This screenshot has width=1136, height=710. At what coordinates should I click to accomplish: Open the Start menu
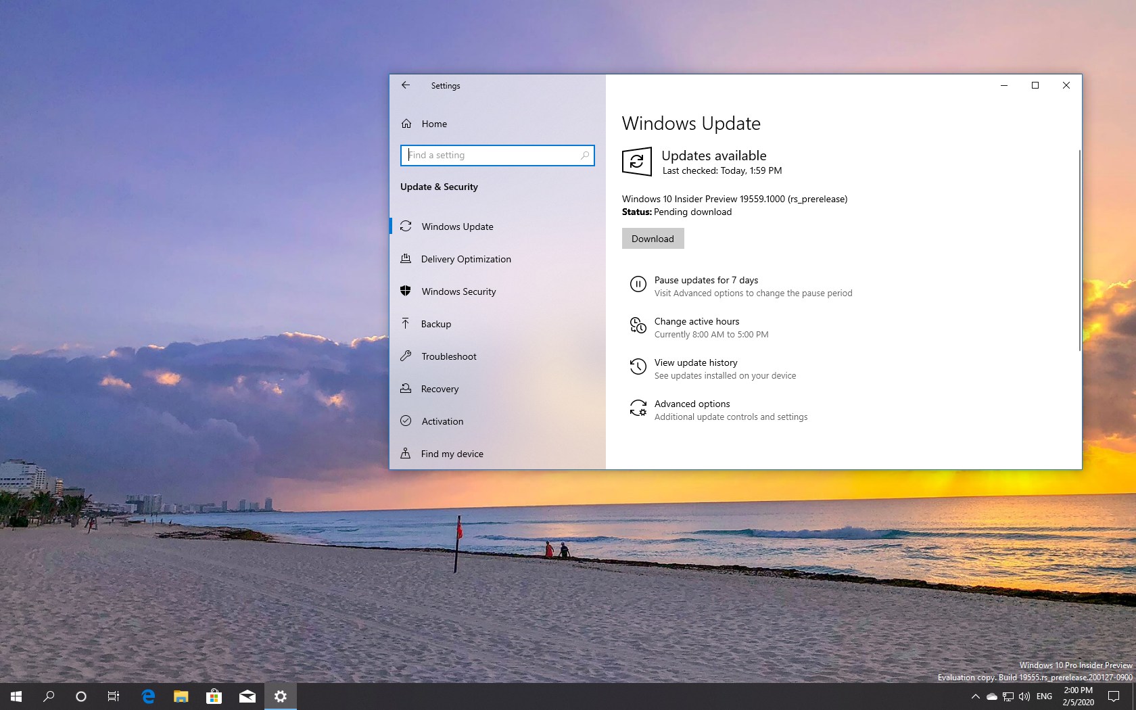pos(15,696)
